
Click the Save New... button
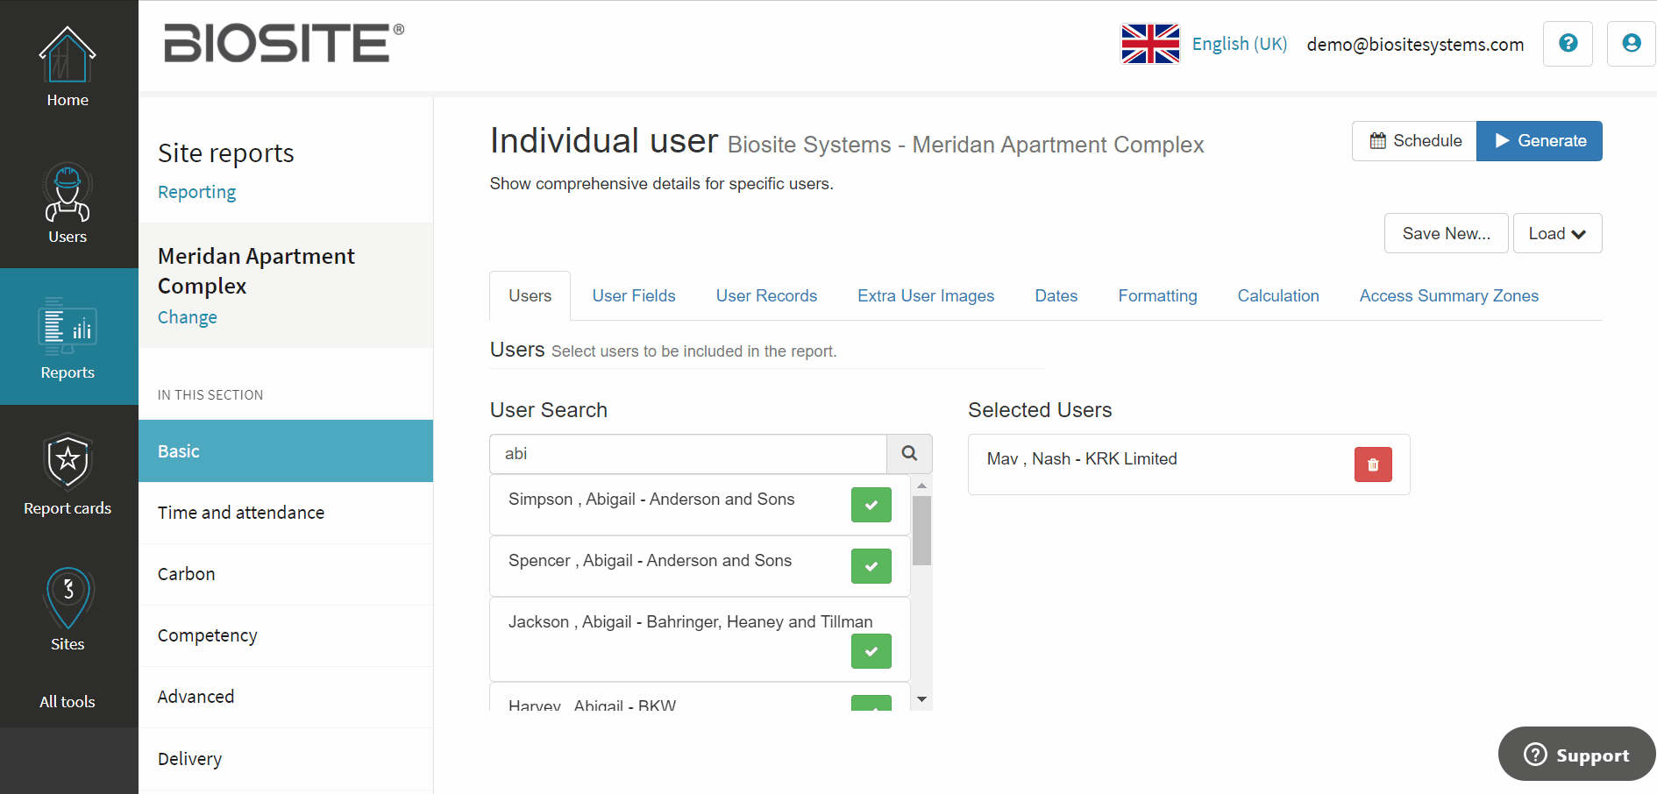pos(1446,233)
